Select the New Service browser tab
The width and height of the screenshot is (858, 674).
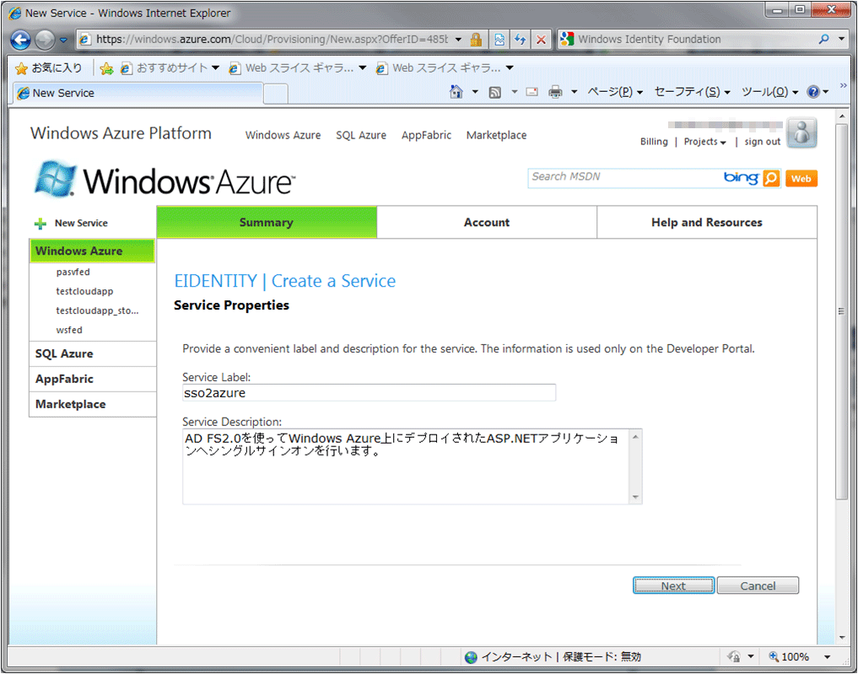[x=138, y=93]
